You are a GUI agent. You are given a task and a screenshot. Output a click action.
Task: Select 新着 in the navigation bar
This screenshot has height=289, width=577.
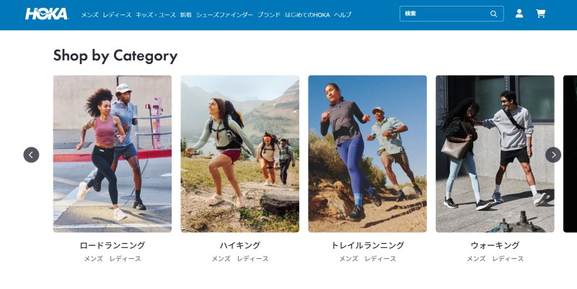click(186, 14)
